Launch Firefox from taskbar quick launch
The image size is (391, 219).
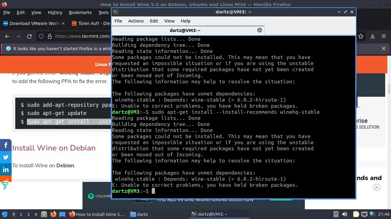(53, 214)
